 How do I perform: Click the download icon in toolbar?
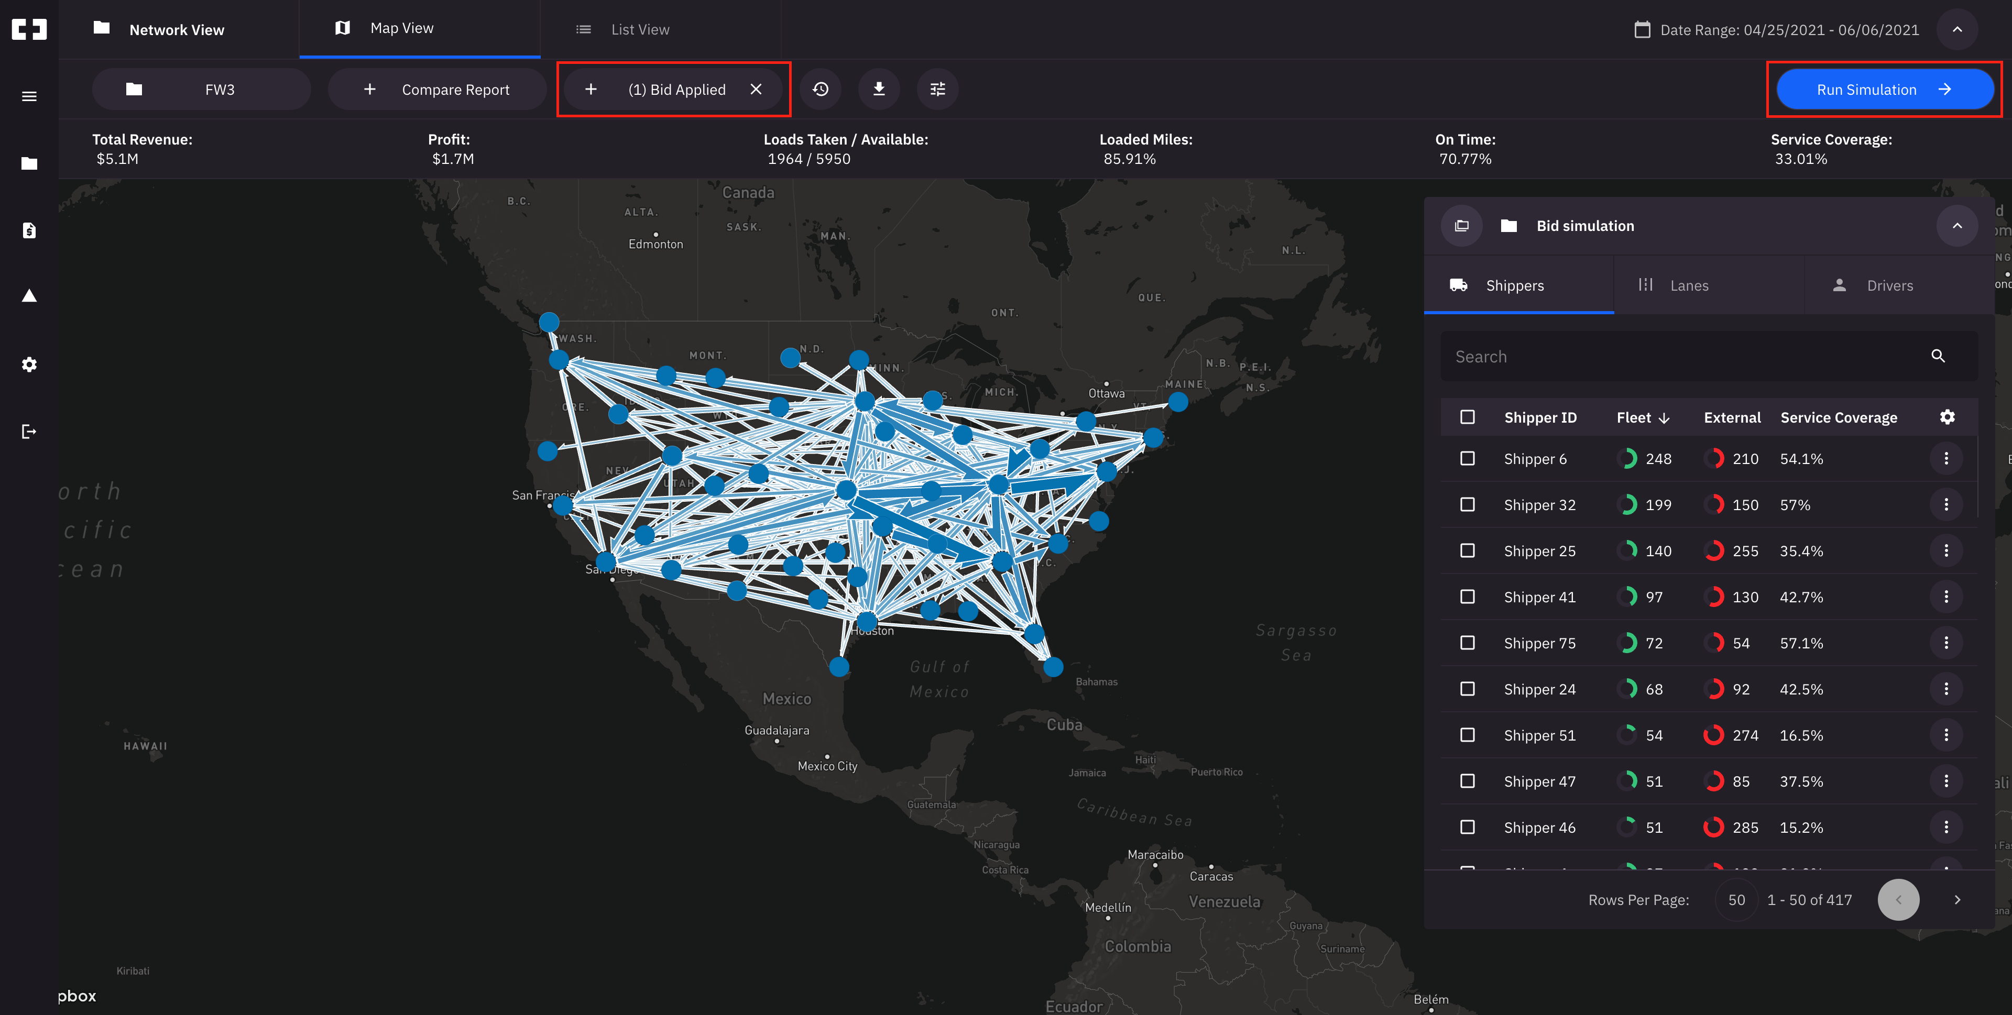pyautogui.click(x=879, y=89)
